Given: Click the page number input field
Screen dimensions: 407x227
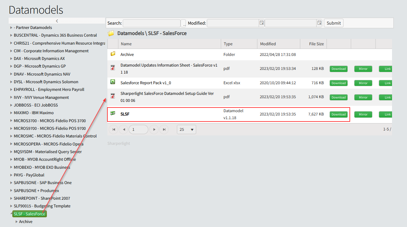Looking at the screenshot, I should (x=138, y=129).
